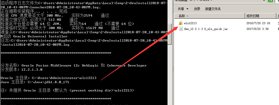
Task: Sort files by the 名称 column header
Action: point(209,16)
